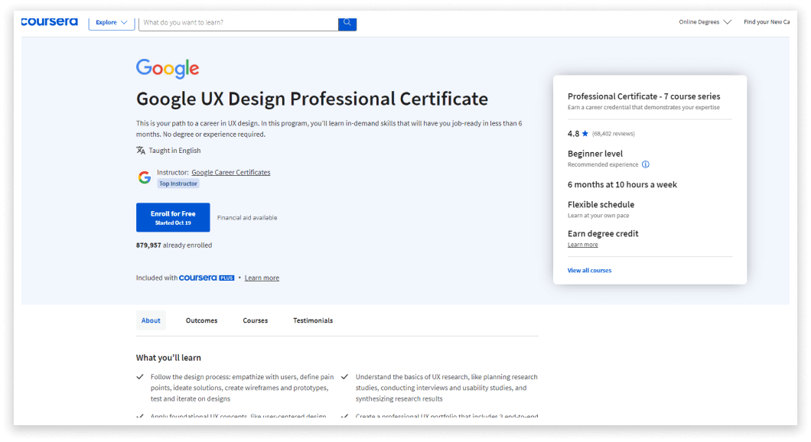Click the Google G instructor avatar

pyautogui.click(x=145, y=178)
